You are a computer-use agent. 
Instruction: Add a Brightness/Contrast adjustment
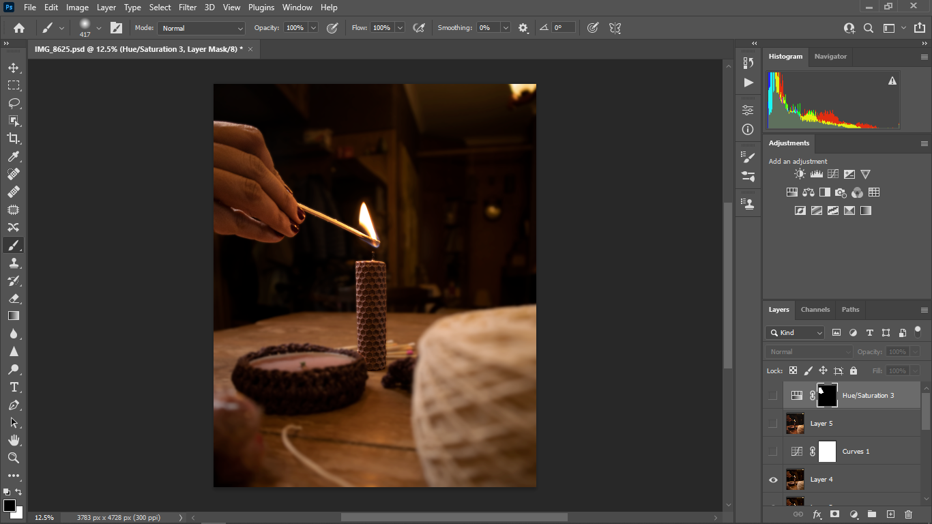tap(800, 175)
